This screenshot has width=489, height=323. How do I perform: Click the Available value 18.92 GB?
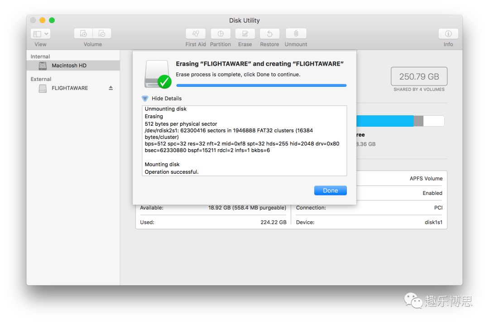[x=247, y=208]
